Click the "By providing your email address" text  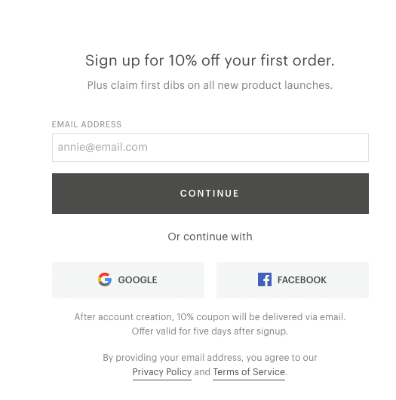click(x=210, y=358)
